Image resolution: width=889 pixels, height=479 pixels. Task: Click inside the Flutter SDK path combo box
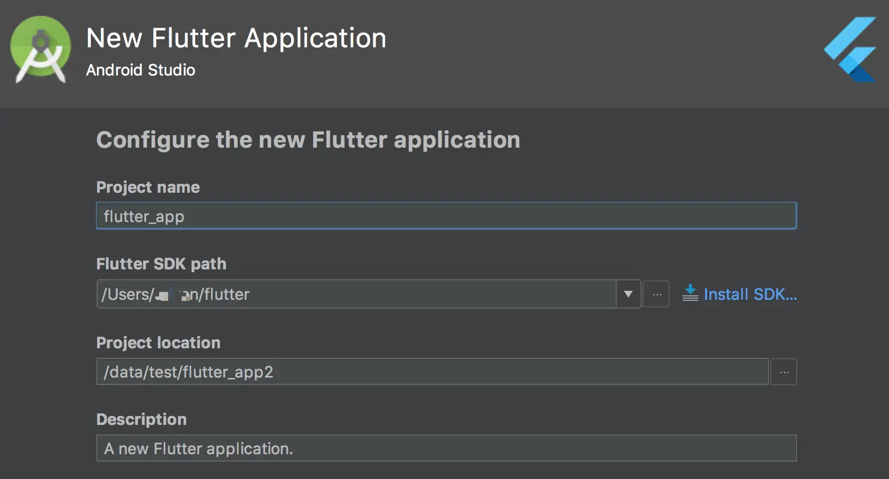355,294
